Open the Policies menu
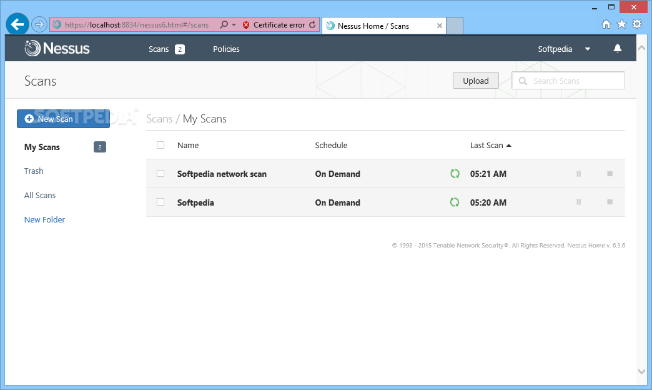652x390 pixels. 226,49
